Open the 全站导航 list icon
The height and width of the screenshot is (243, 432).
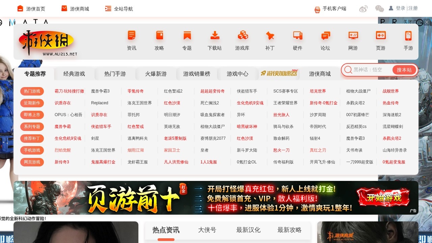[x=108, y=8]
